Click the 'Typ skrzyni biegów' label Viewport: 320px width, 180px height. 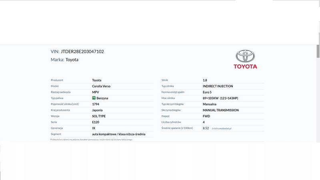172,104
